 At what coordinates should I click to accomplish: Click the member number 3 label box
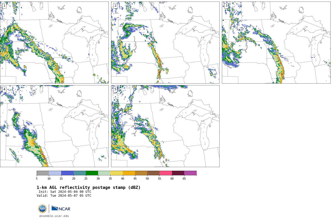226,6
